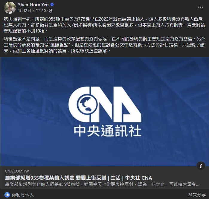The image size is (209, 199).
Task: Click the blue verified badge
Action: [x=52, y=5]
